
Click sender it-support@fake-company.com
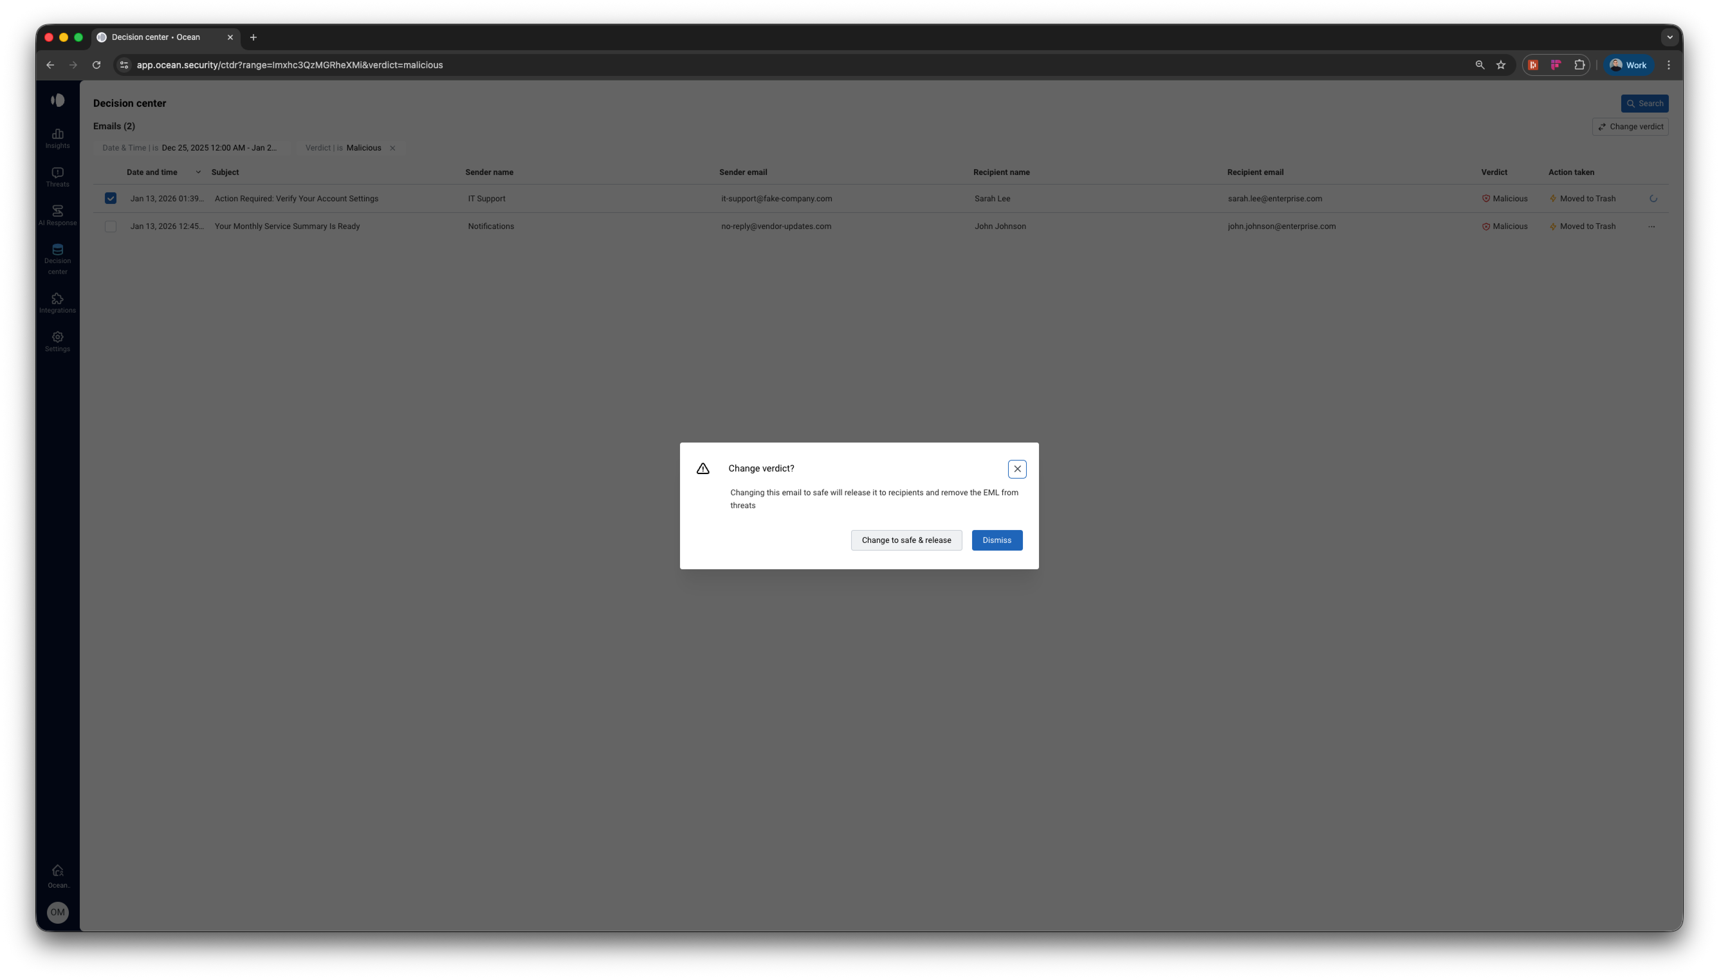pyautogui.click(x=776, y=198)
